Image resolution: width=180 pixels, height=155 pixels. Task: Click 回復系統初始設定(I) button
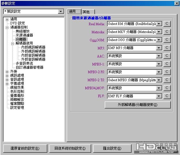tap(70, 148)
